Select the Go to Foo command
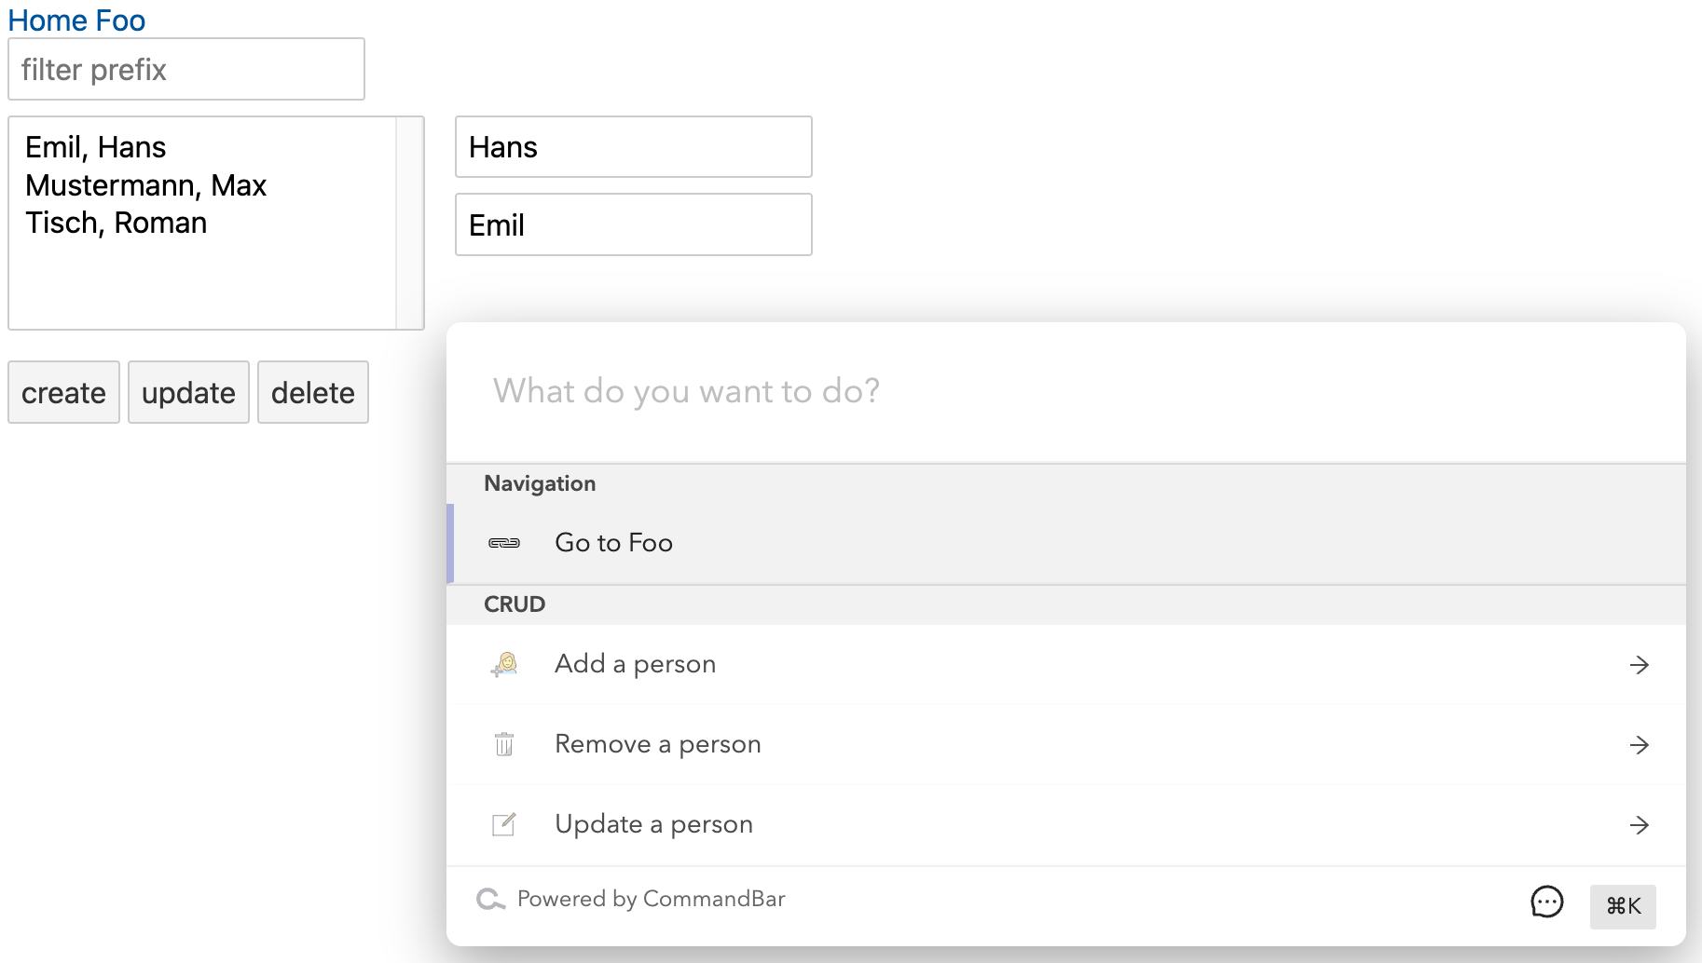 (1066, 544)
